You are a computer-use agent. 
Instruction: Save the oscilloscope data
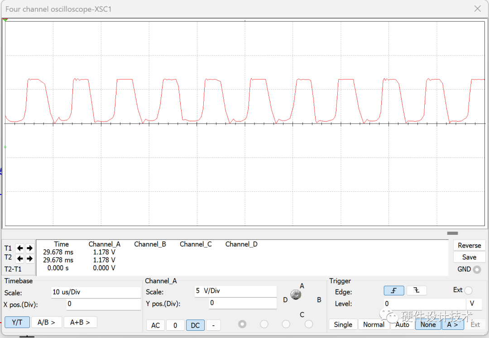click(x=469, y=257)
